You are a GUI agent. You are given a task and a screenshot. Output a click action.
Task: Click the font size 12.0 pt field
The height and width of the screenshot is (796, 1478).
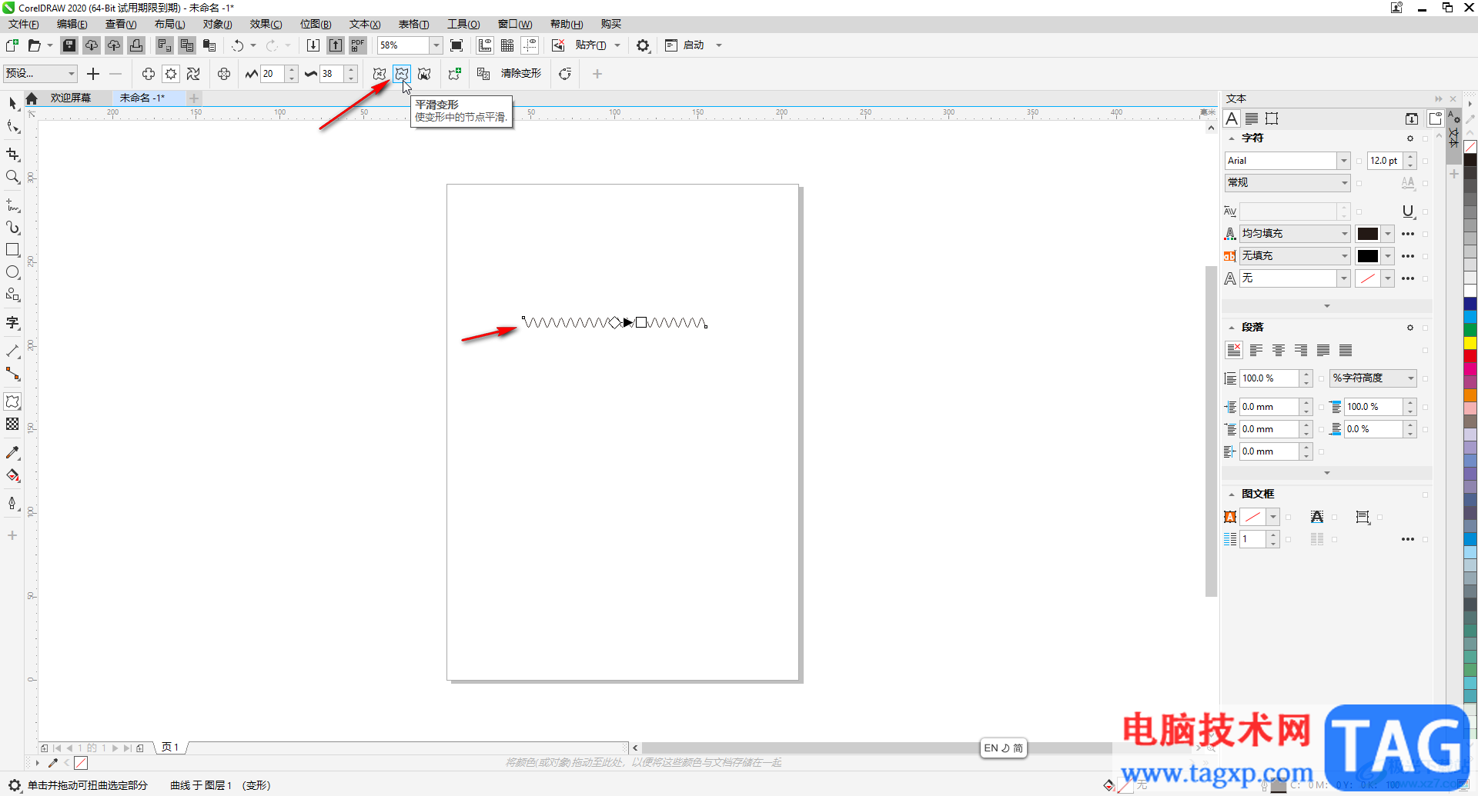(x=1385, y=161)
